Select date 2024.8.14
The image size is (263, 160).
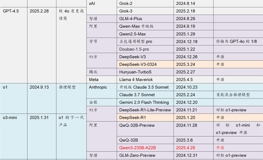pos(186,3)
